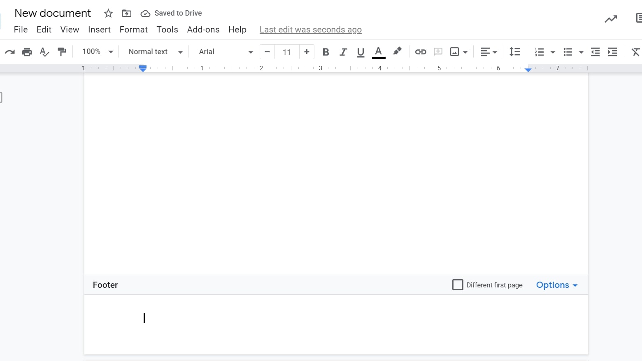
Task: Open the Insert menu
Action: click(x=99, y=30)
